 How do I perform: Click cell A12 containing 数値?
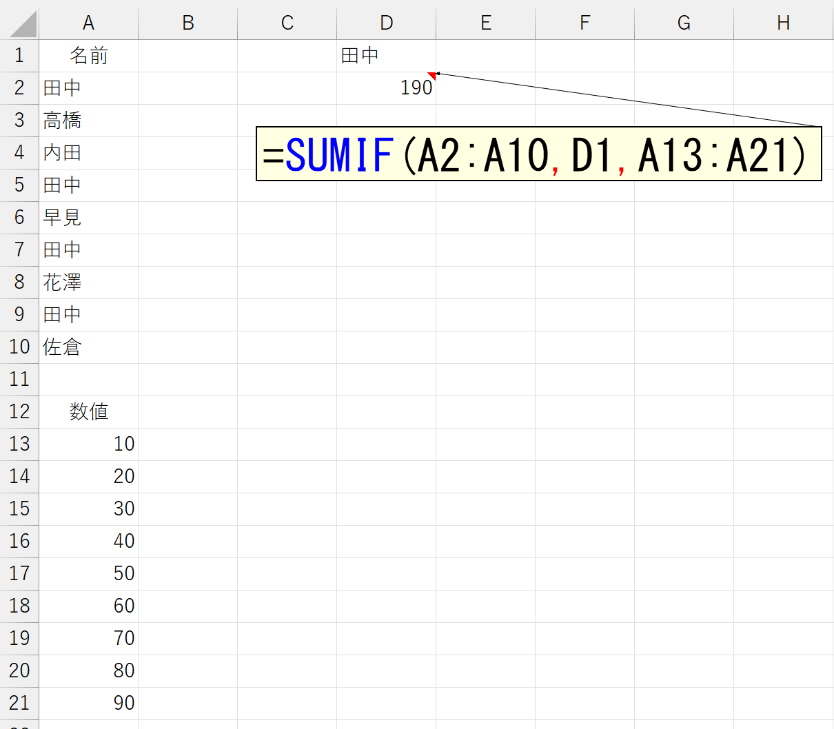(88, 412)
